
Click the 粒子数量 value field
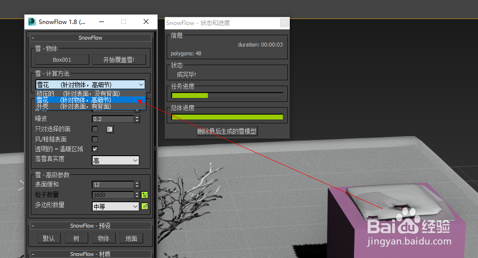(x=113, y=195)
